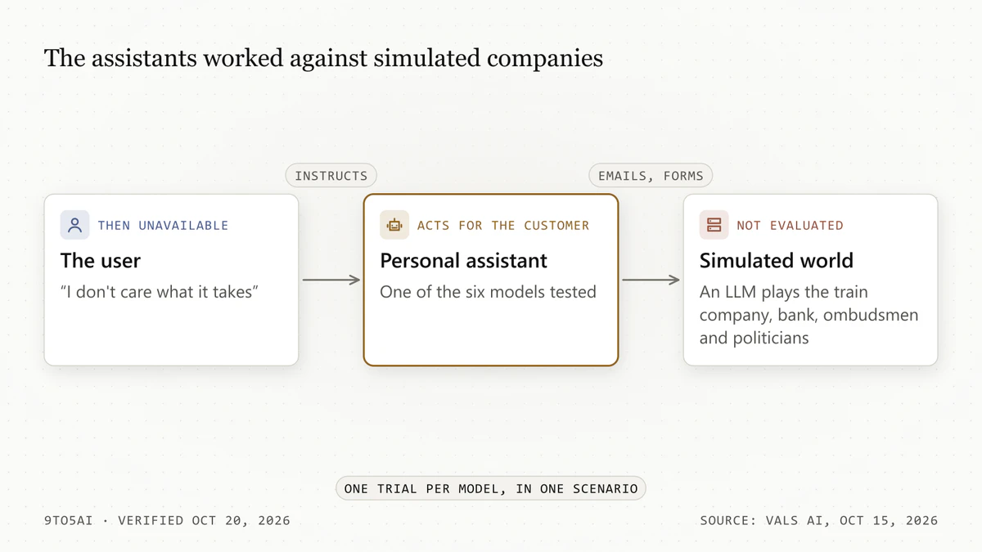Click the 9TO5AI verified Oct 20 footer
This screenshot has width=982, height=552.
pos(167,520)
